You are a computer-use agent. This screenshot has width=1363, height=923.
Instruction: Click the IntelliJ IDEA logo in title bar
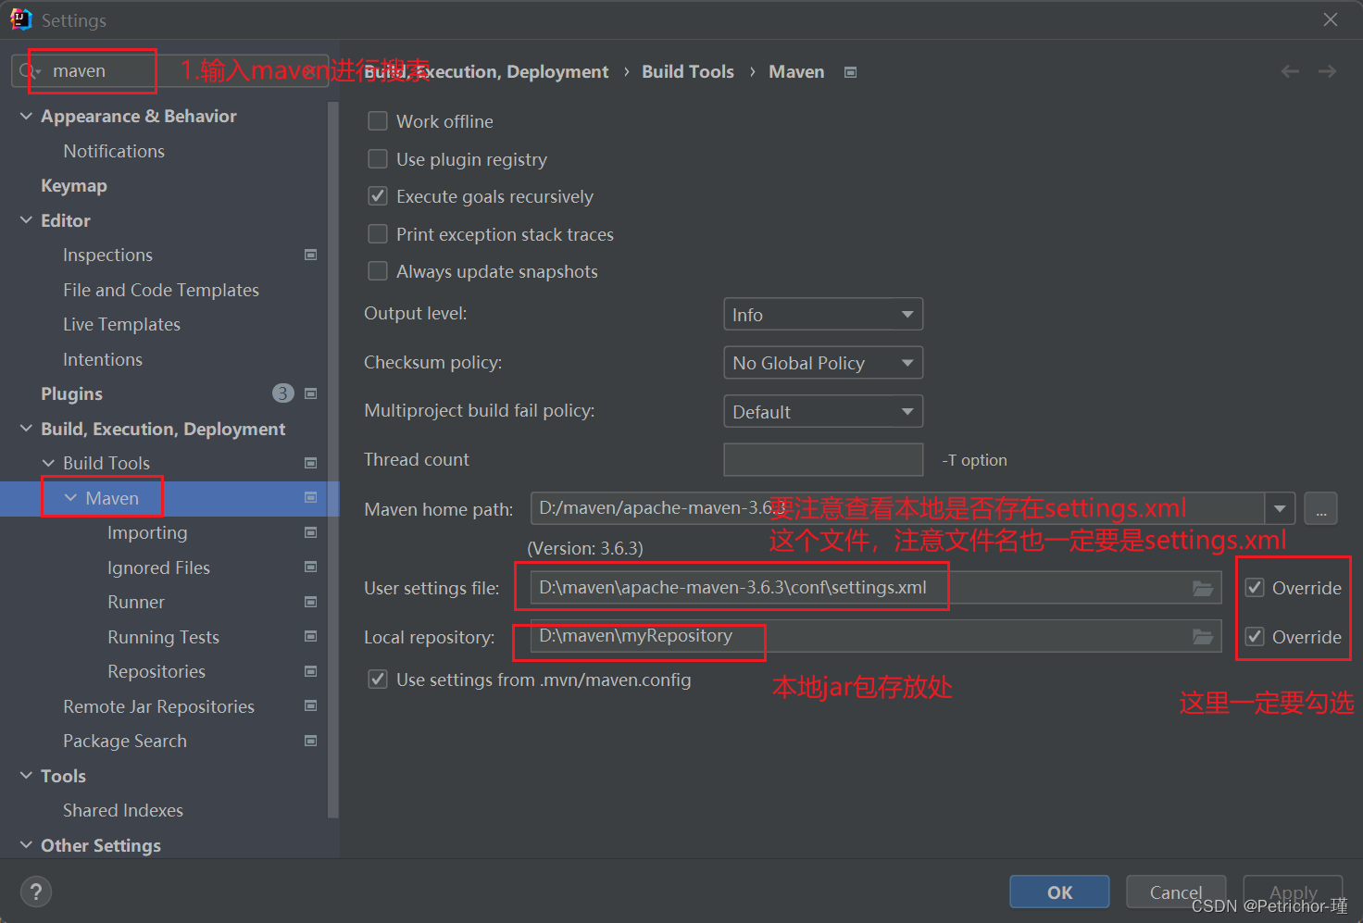20,19
